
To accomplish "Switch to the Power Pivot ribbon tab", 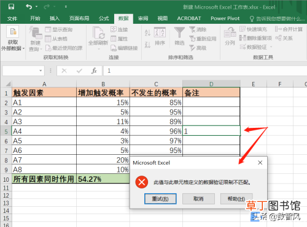I will click(225, 18).
